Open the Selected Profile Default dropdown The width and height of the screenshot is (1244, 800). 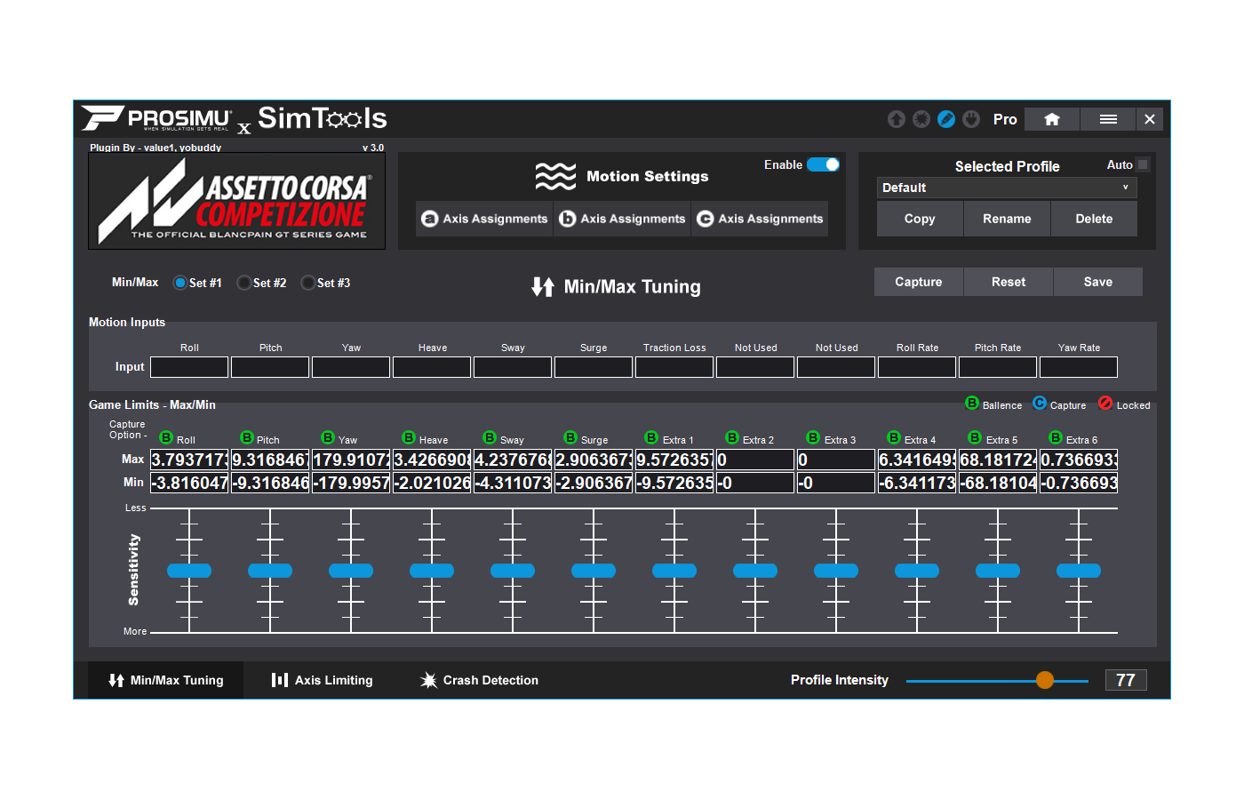coord(1007,188)
